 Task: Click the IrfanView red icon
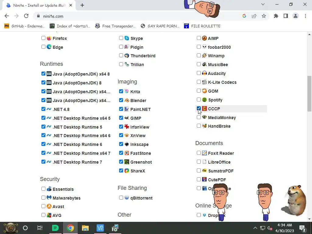click(x=127, y=127)
